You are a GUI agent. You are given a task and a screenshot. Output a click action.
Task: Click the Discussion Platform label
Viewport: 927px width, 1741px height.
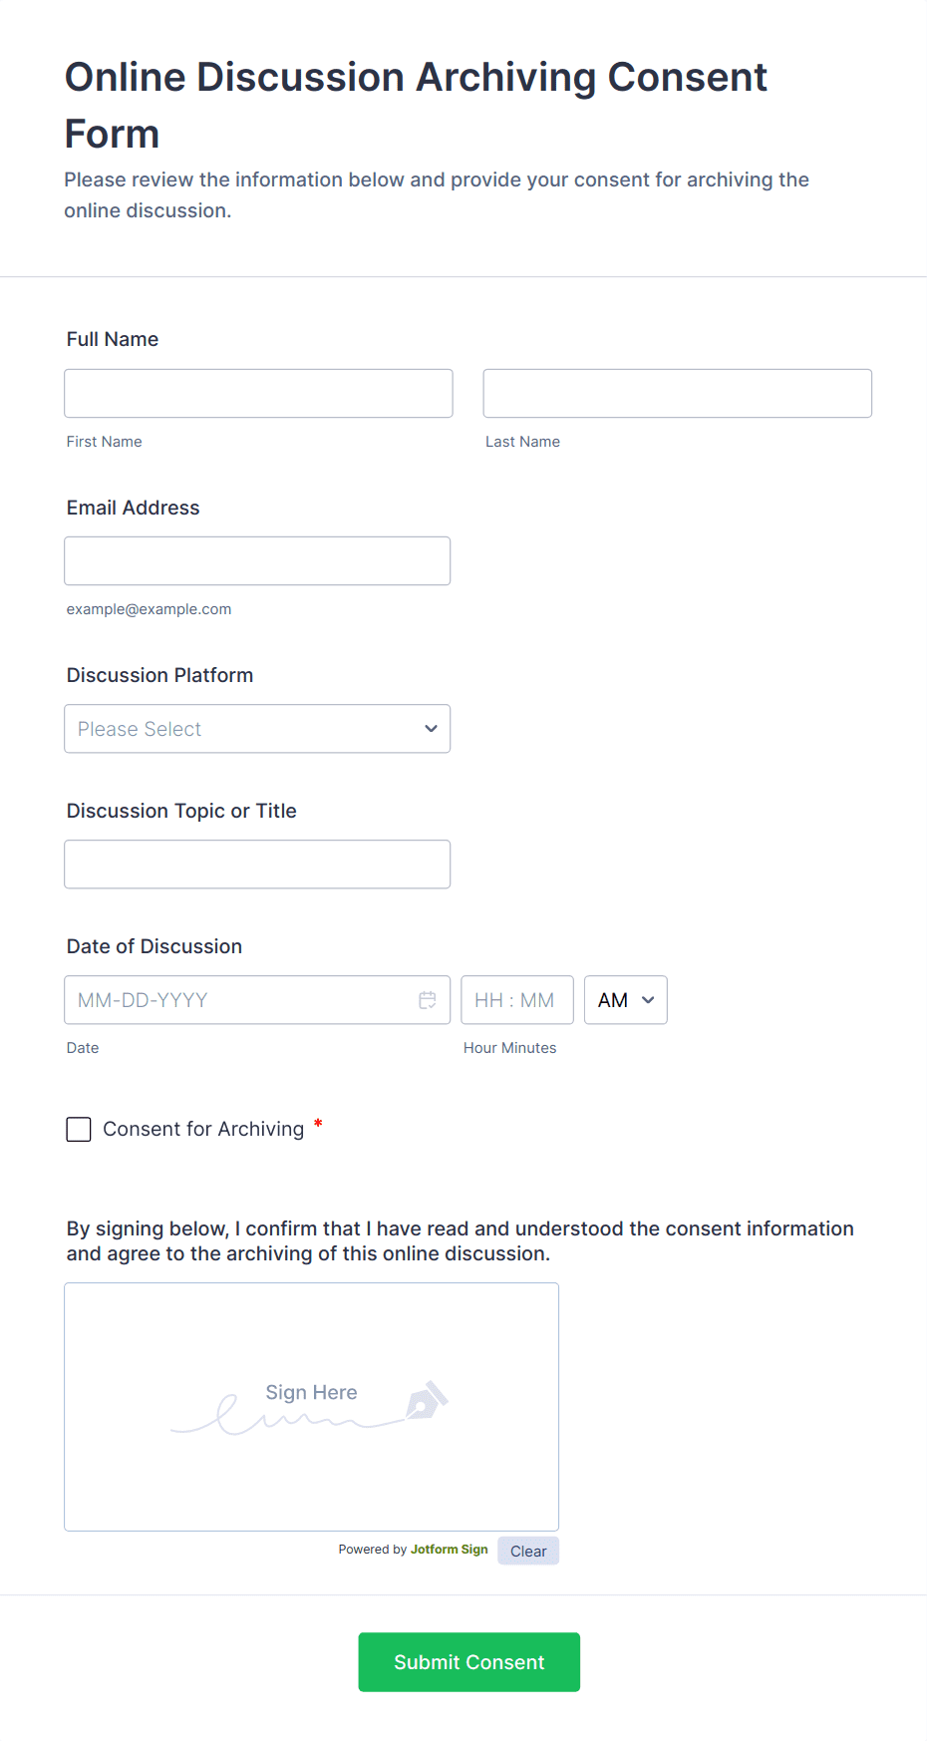160,675
